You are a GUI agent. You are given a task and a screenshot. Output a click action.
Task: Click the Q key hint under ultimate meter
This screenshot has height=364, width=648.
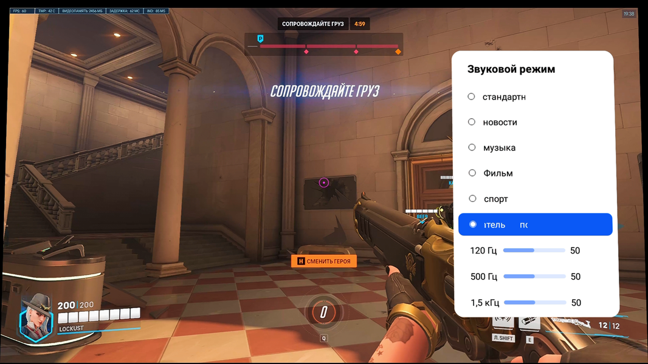(323, 338)
